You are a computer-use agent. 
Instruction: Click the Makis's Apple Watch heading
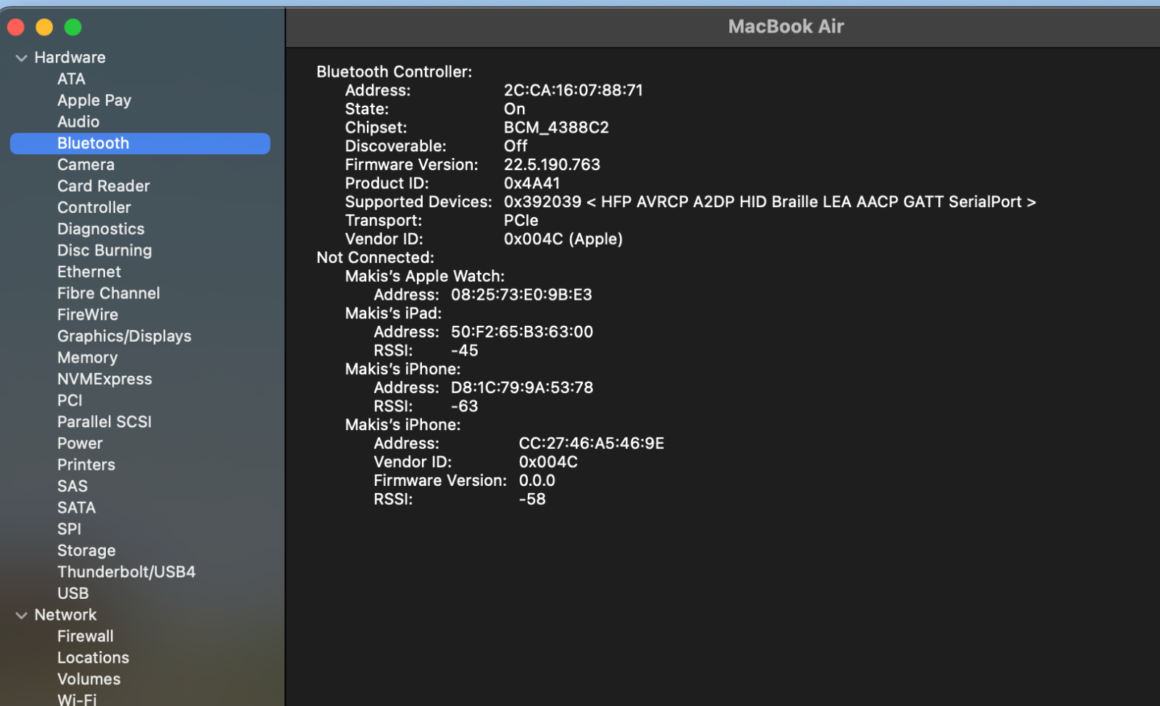tap(425, 277)
